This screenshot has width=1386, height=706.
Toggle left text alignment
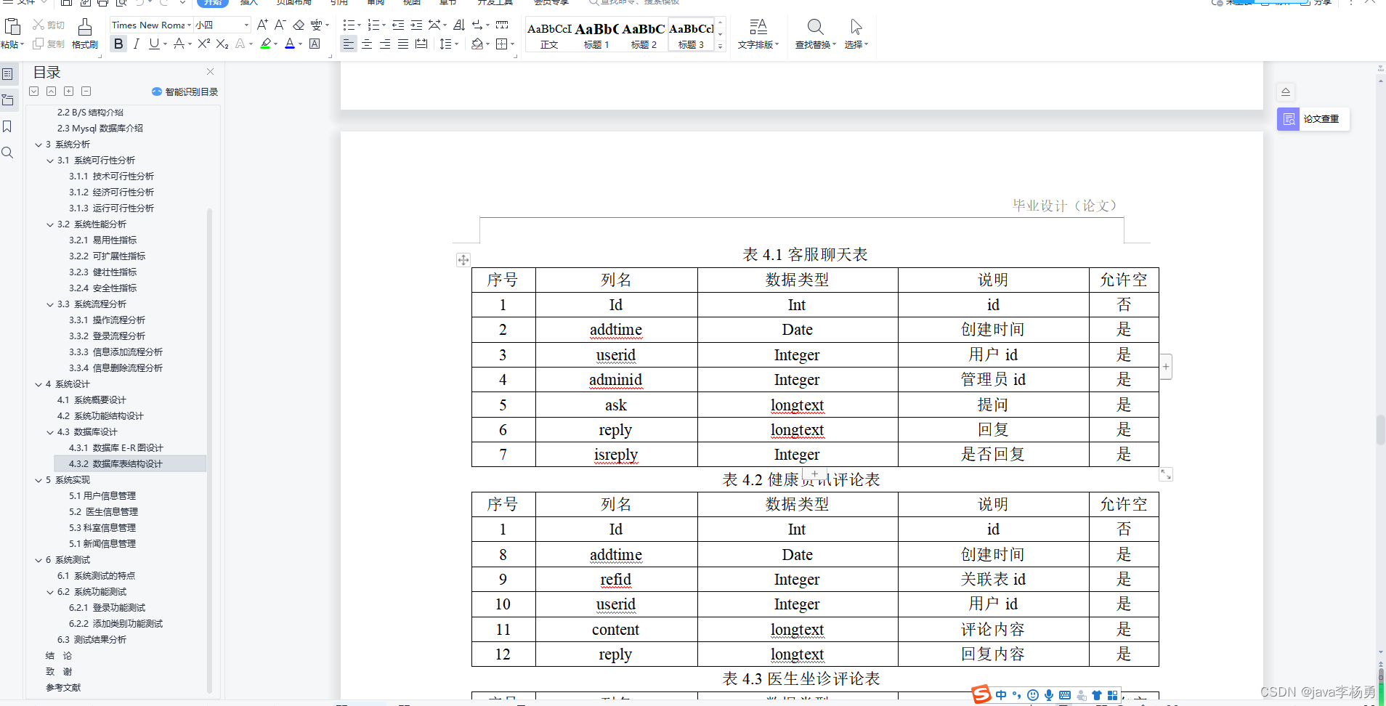349,44
